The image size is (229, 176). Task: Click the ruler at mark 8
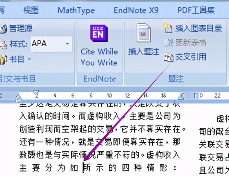point(91,96)
